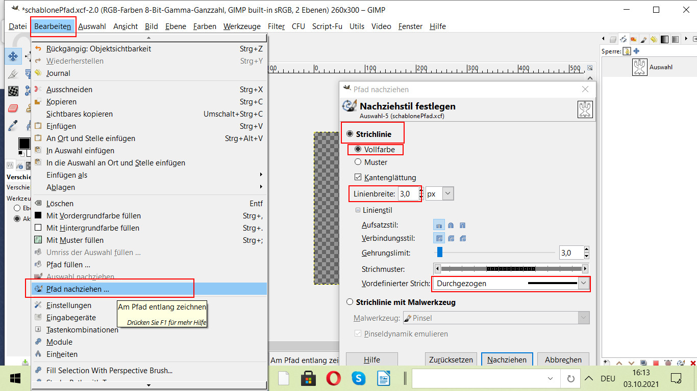697x391 pixels.
Task: Choose the round join style icon
Action: [x=451, y=238]
